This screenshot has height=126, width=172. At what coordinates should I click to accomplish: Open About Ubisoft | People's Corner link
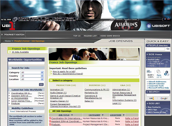coord(124,19)
